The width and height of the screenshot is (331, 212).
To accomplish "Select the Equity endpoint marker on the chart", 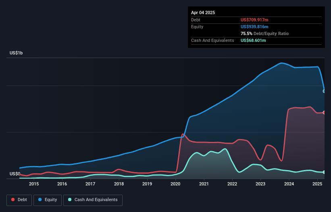I will [x=324, y=91].
